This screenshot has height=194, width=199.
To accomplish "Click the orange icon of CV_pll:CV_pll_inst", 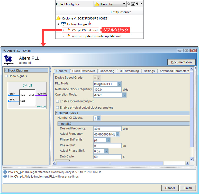I will pyautogui.click(x=69, y=30).
